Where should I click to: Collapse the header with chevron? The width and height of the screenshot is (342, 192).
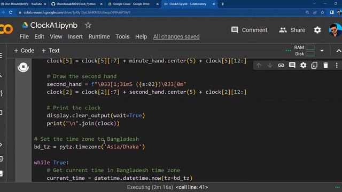[338, 51]
